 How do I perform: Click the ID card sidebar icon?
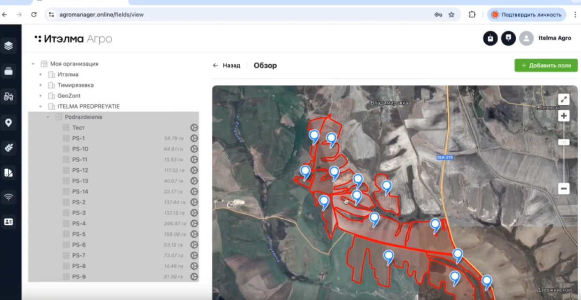click(x=8, y=222)
